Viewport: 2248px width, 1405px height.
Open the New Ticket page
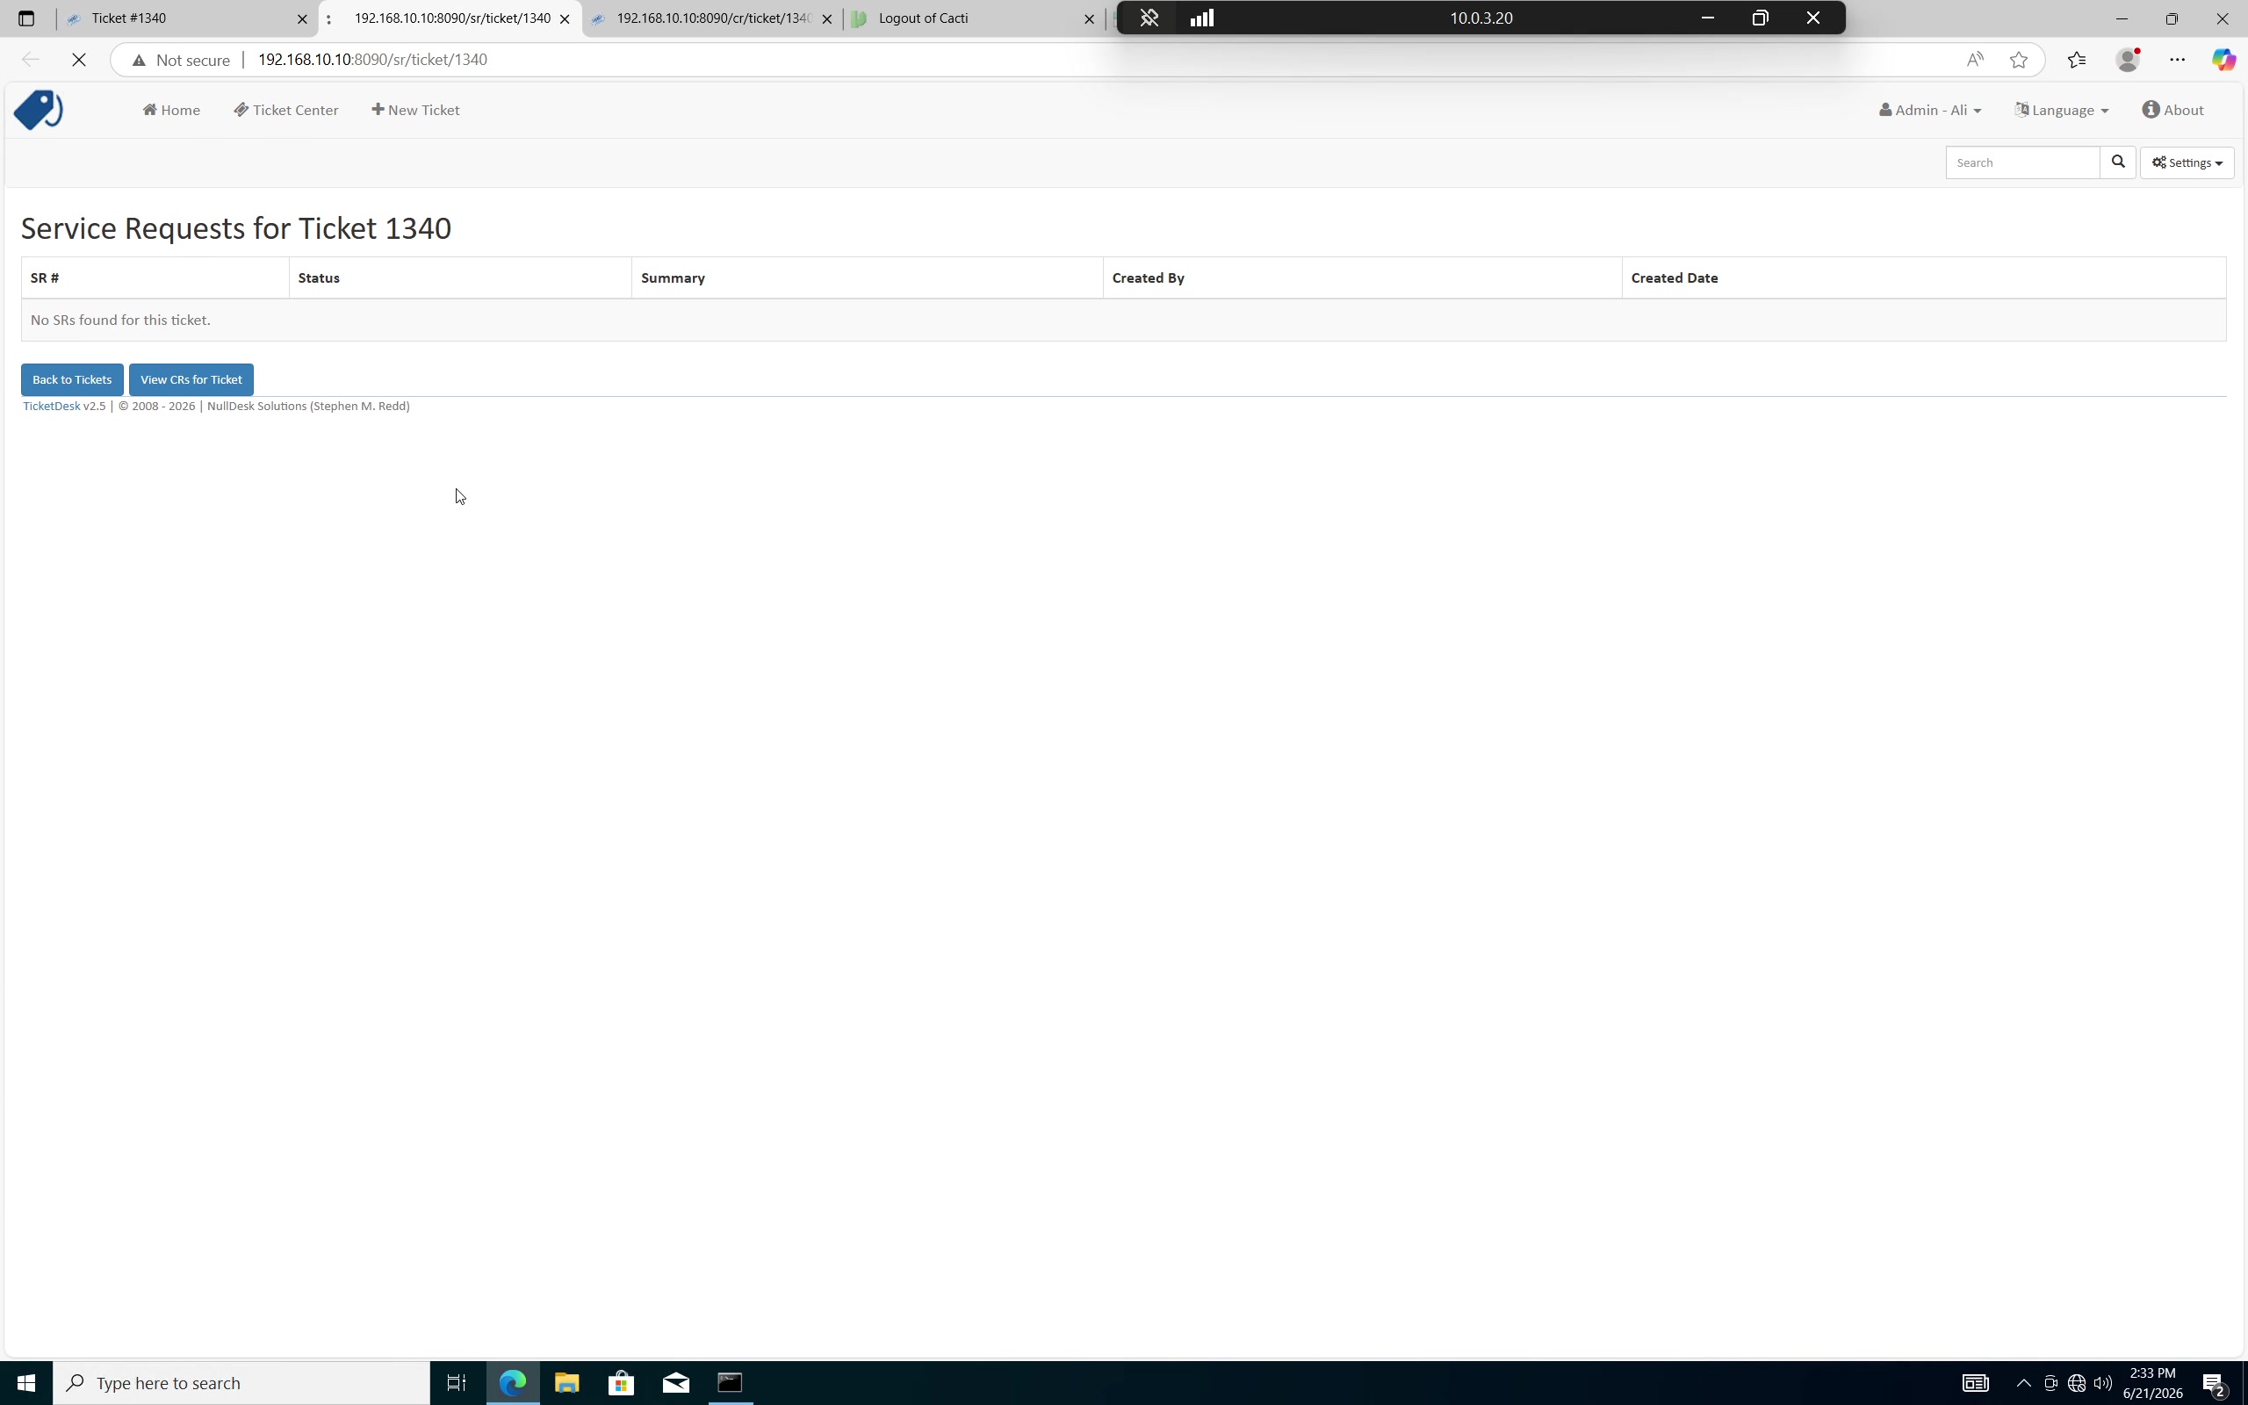point(415,110)
